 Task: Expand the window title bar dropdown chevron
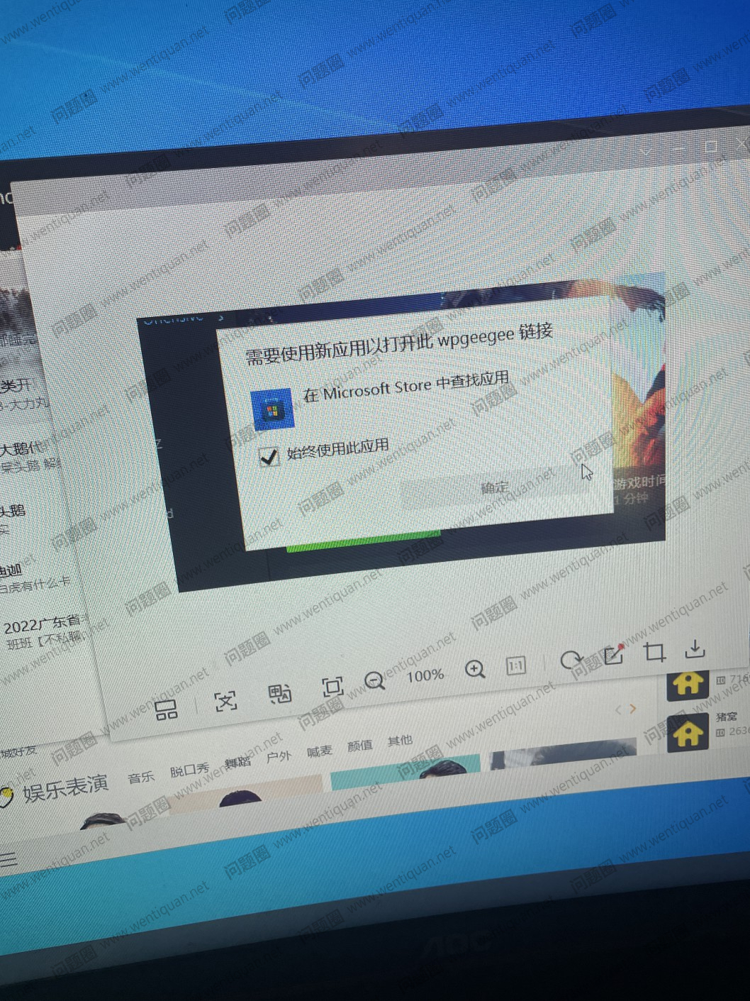tap(644, 152)
